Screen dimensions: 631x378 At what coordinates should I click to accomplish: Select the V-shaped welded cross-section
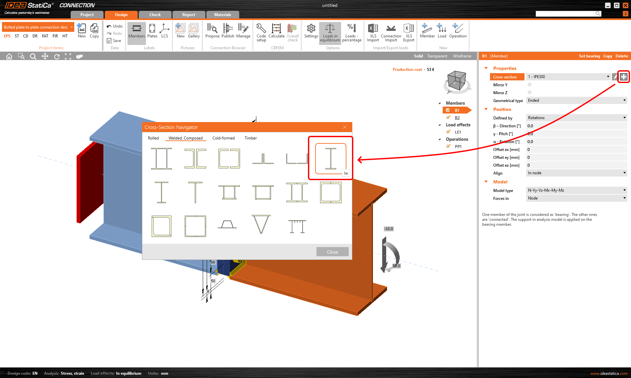click(261, 224)
